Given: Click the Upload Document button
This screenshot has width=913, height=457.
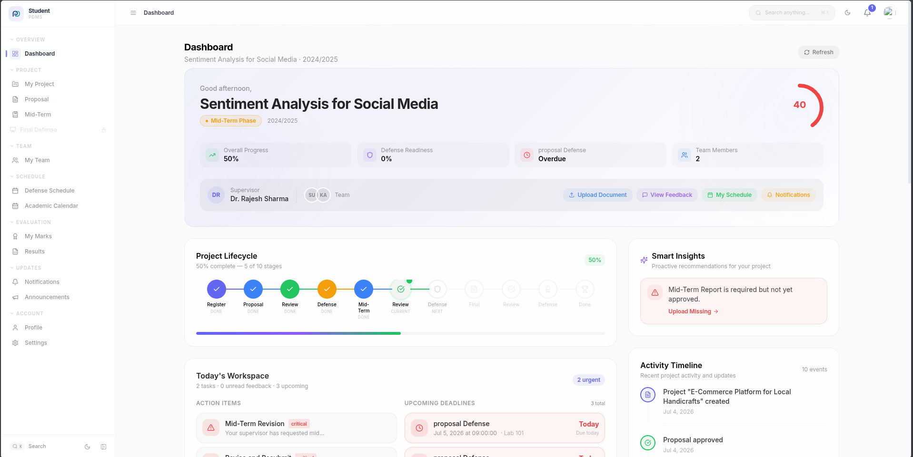Looking at the screenshot, I should [x=598, y=195].
